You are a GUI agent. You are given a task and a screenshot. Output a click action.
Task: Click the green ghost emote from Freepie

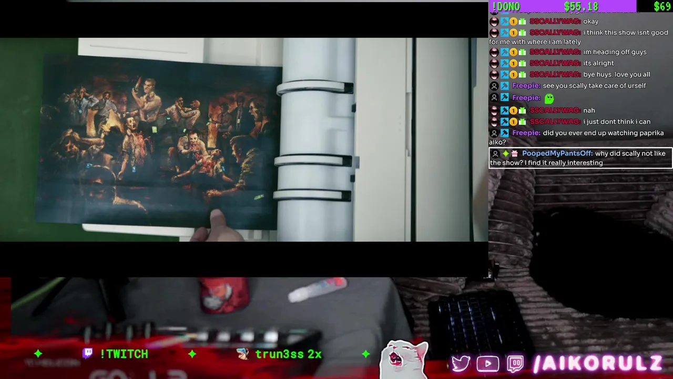tap(549, 98)
